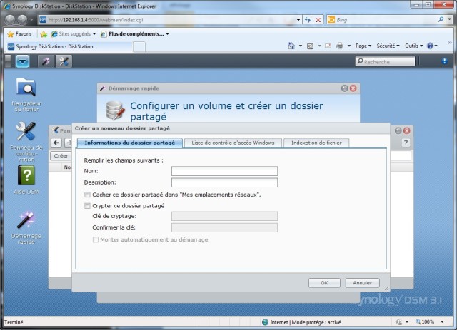Click the Bing search input box
This screenshot has height=330, width=457.
382,20
